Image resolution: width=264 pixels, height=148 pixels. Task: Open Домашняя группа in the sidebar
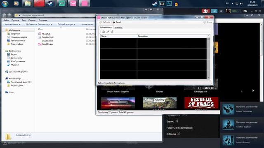16,72
